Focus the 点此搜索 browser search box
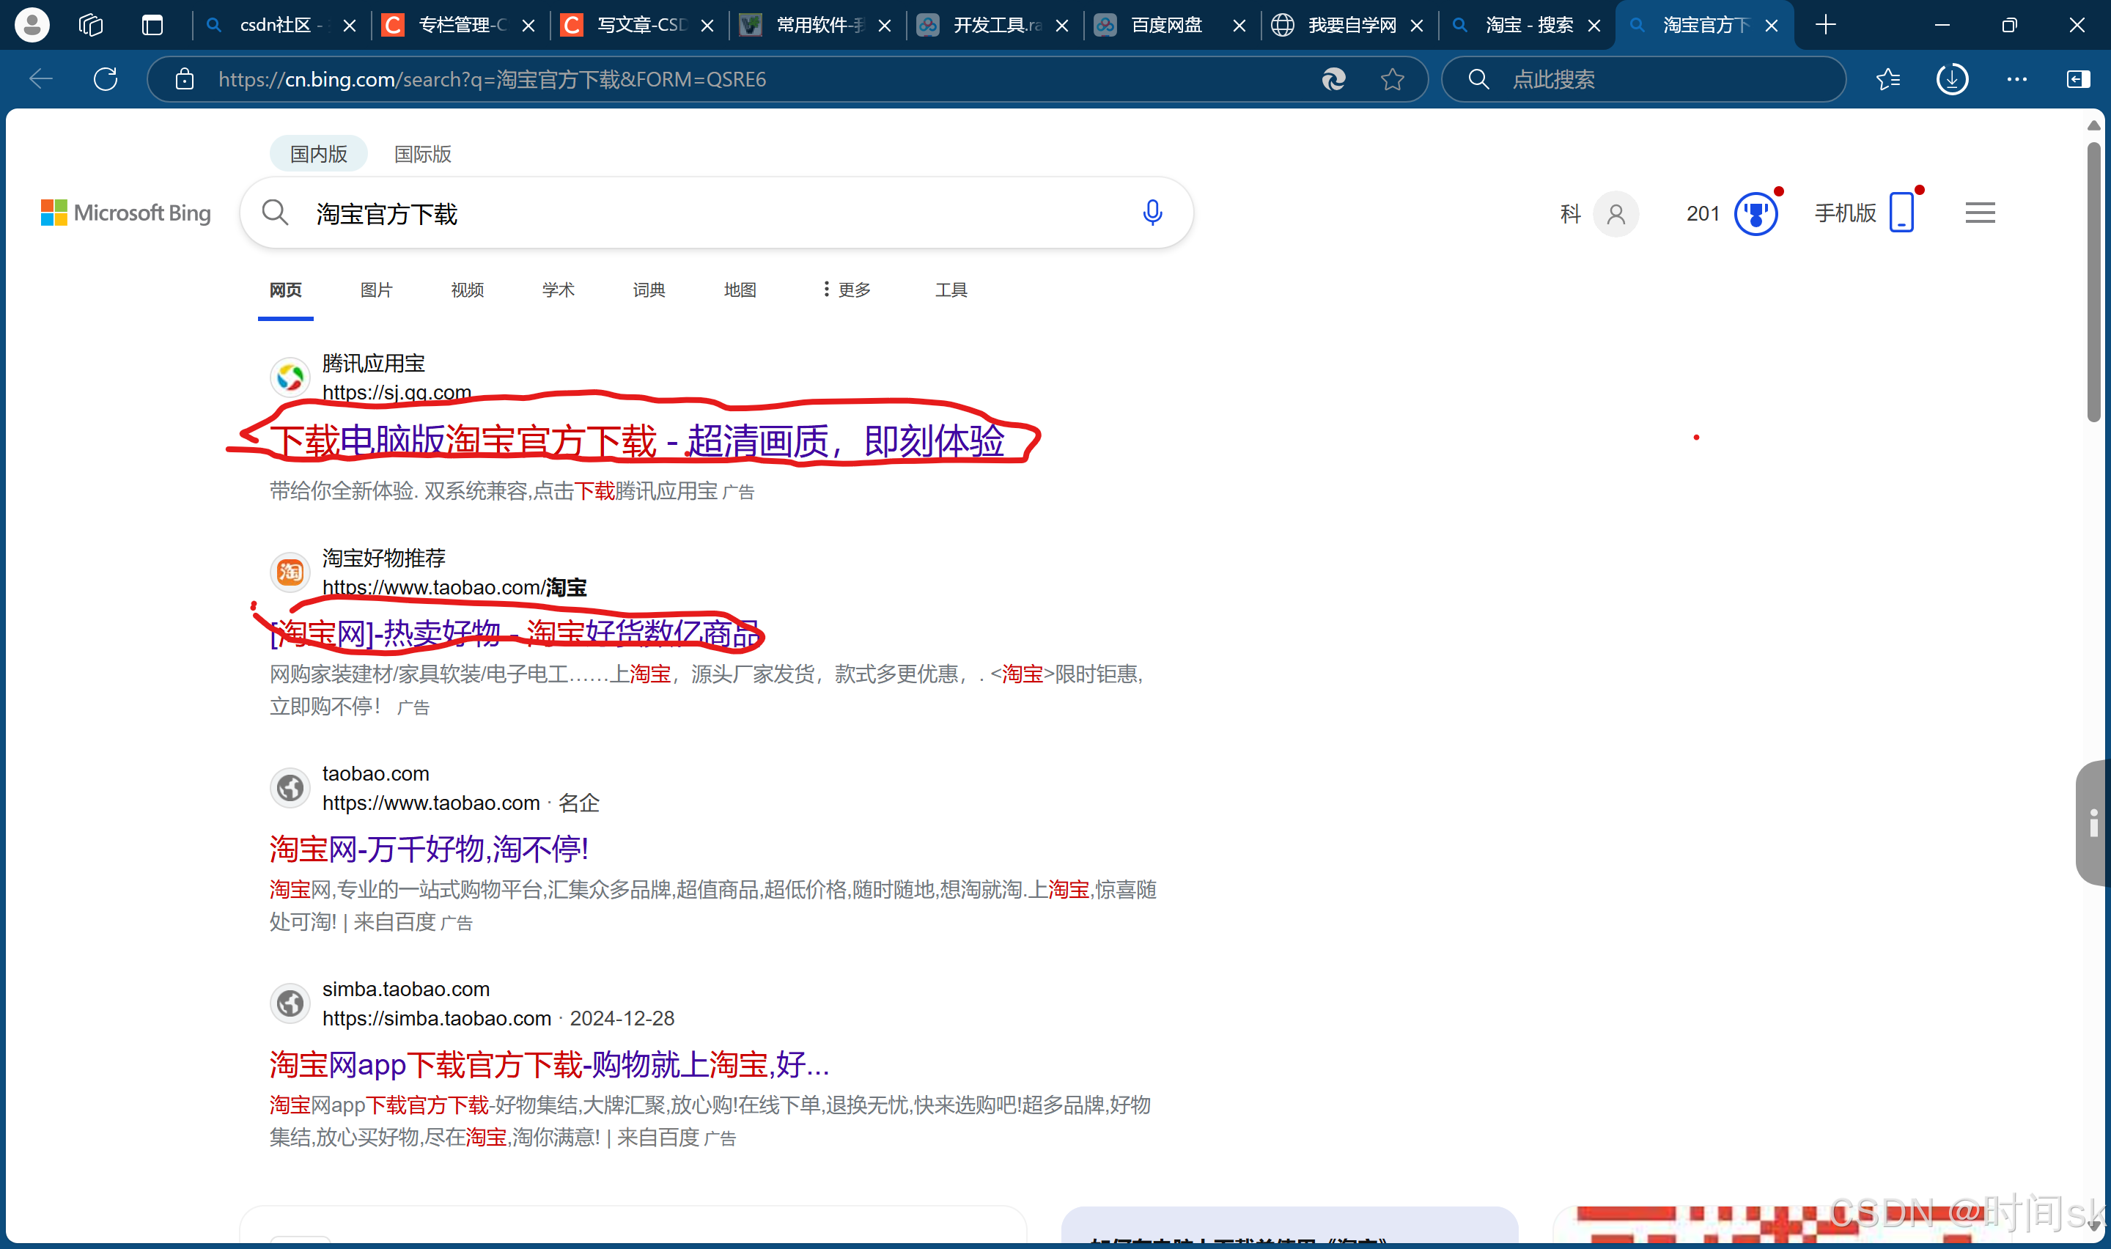 [x=1644, y=79]
